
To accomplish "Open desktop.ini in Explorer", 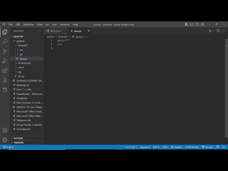I will [27, 85].
